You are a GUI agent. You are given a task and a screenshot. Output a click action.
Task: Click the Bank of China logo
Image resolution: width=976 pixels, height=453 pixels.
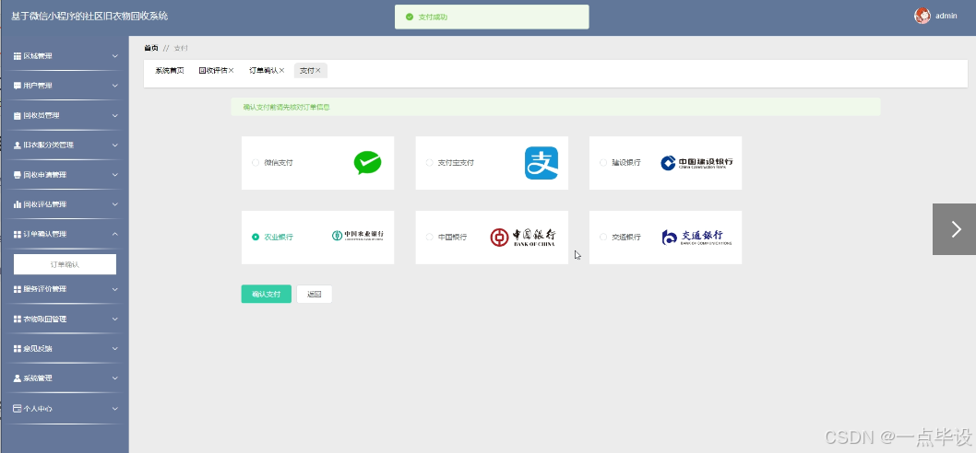[x=523, y=237]
